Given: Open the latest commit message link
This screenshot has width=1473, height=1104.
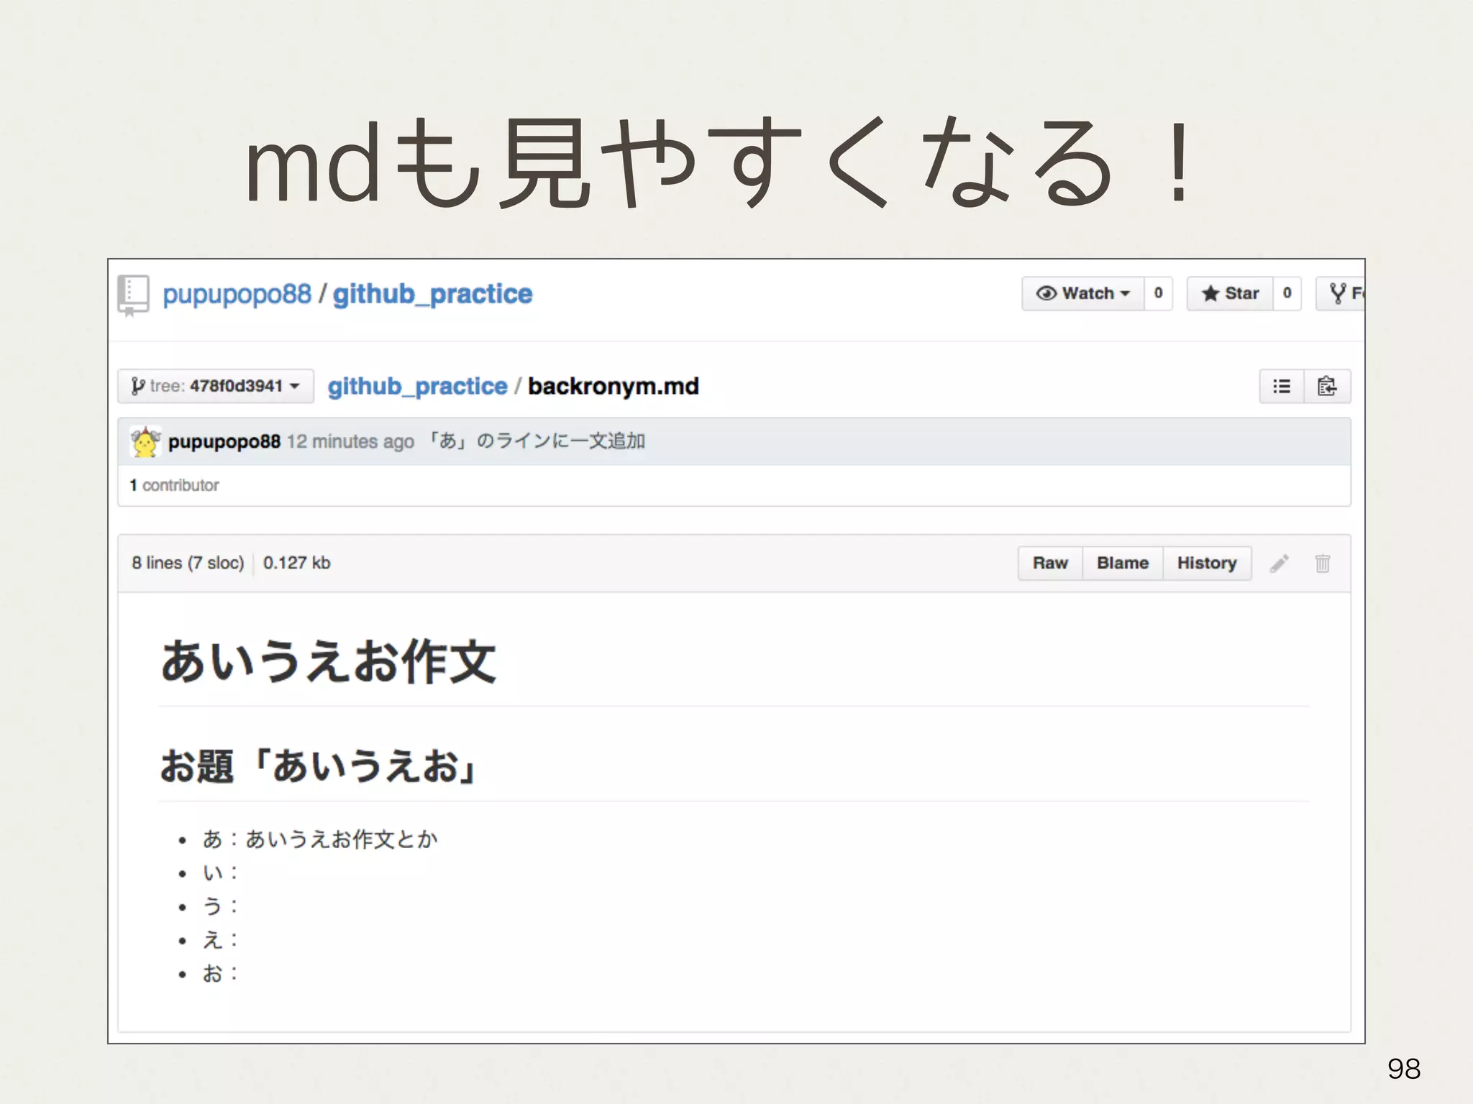Looking at the screenshot, I should 537,441.
